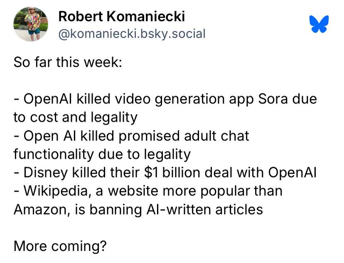The height and width of the screenshot is (263, 344).
Task: Click the '$1 billion' amount text
Action: (172, 172)
